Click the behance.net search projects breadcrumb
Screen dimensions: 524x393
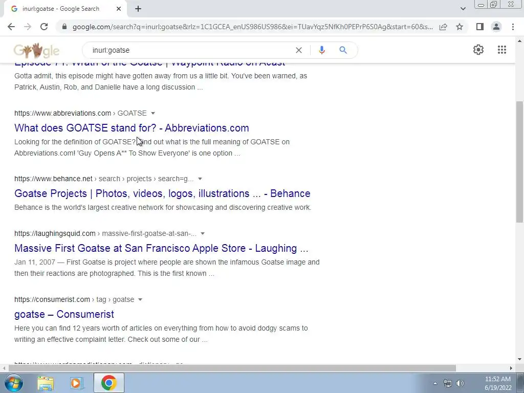tap(104, 179)
